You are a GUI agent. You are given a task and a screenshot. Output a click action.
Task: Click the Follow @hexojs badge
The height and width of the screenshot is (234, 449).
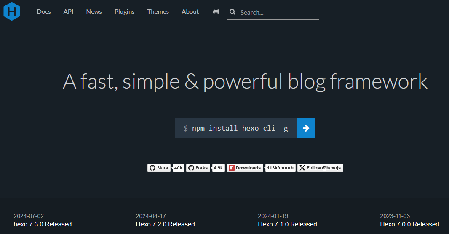320,168
